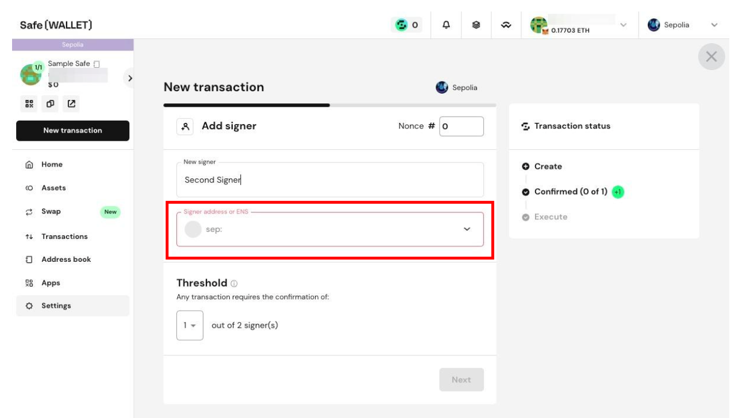
Task: Open Settings in the sidebar
Action: click(72, 305)
